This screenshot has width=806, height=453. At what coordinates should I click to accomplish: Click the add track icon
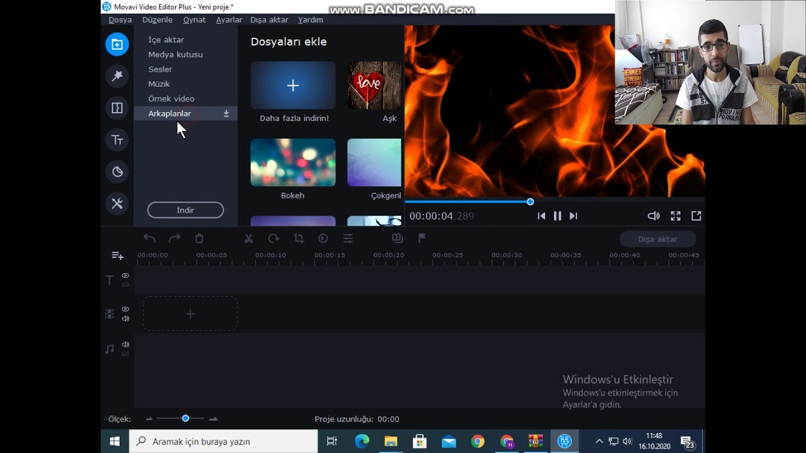(118, 255)
